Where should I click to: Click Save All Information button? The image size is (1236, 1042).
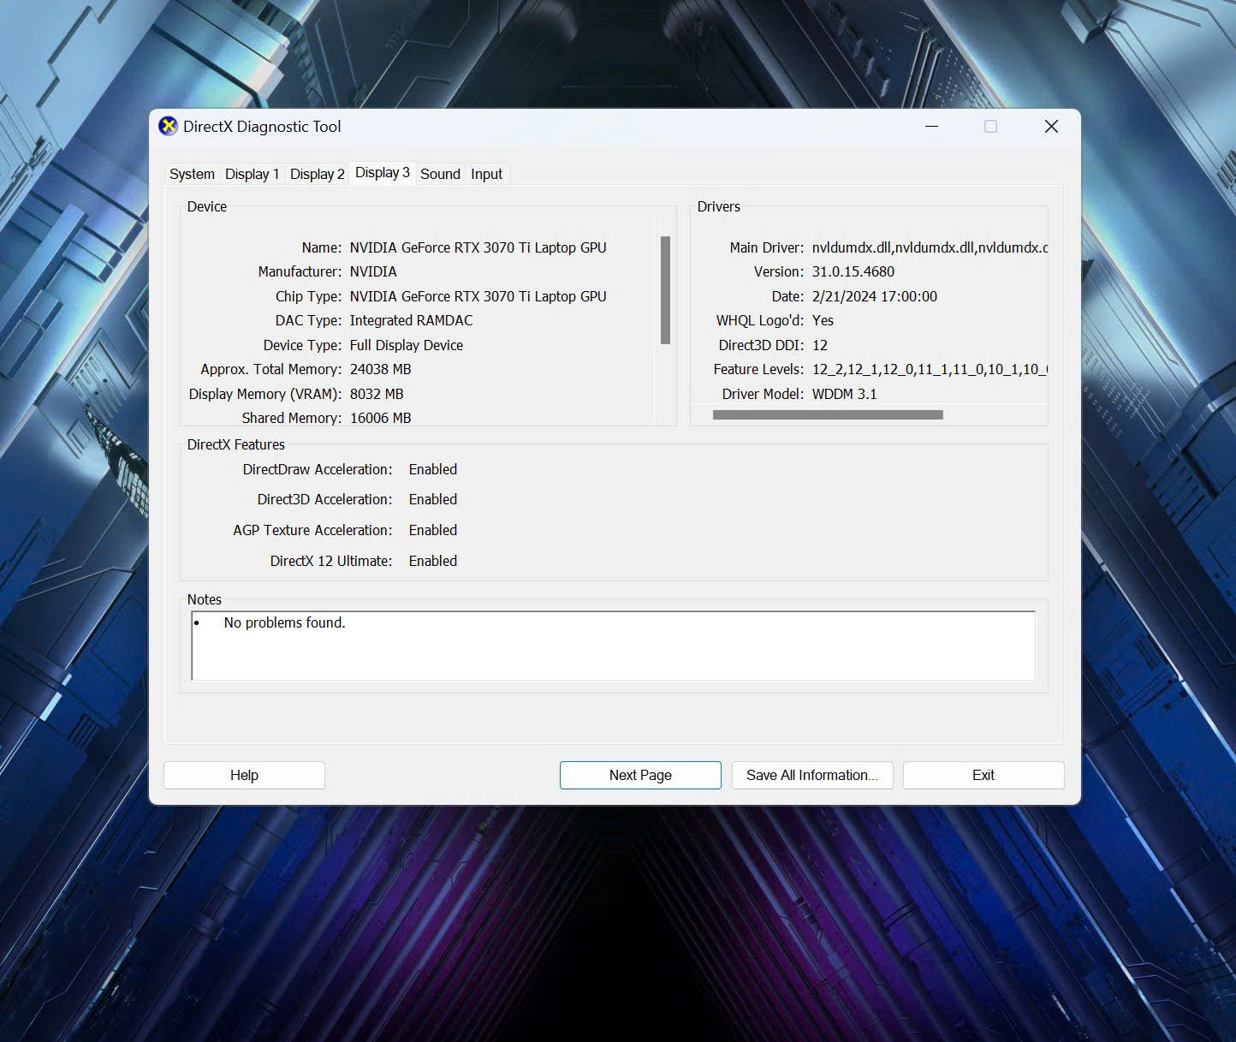click(812, 775)
